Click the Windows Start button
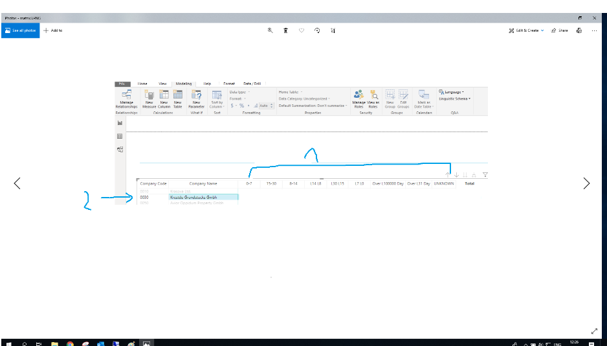This screenshot has height=346, width=607. [x=8, y=343]
